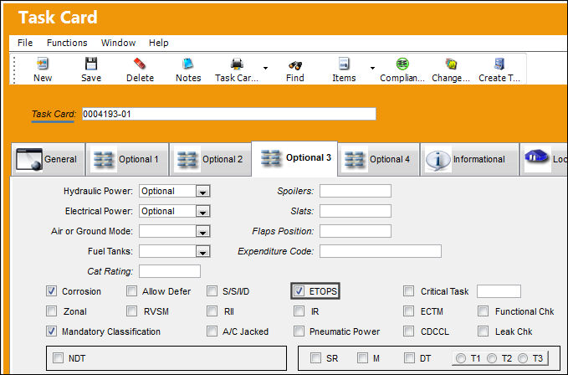Check the IR checkbox
This screenshot has height=375, width=568.
point(299,311)
